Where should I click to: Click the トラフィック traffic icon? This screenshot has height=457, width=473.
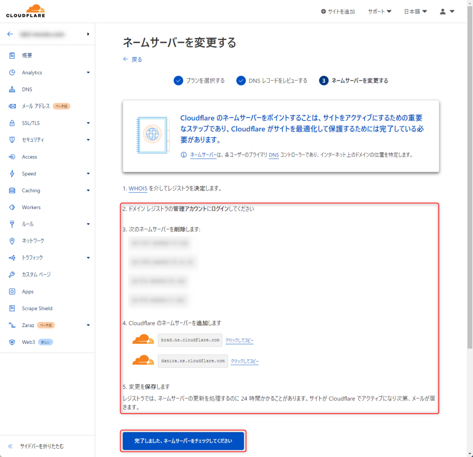point(12,258)
